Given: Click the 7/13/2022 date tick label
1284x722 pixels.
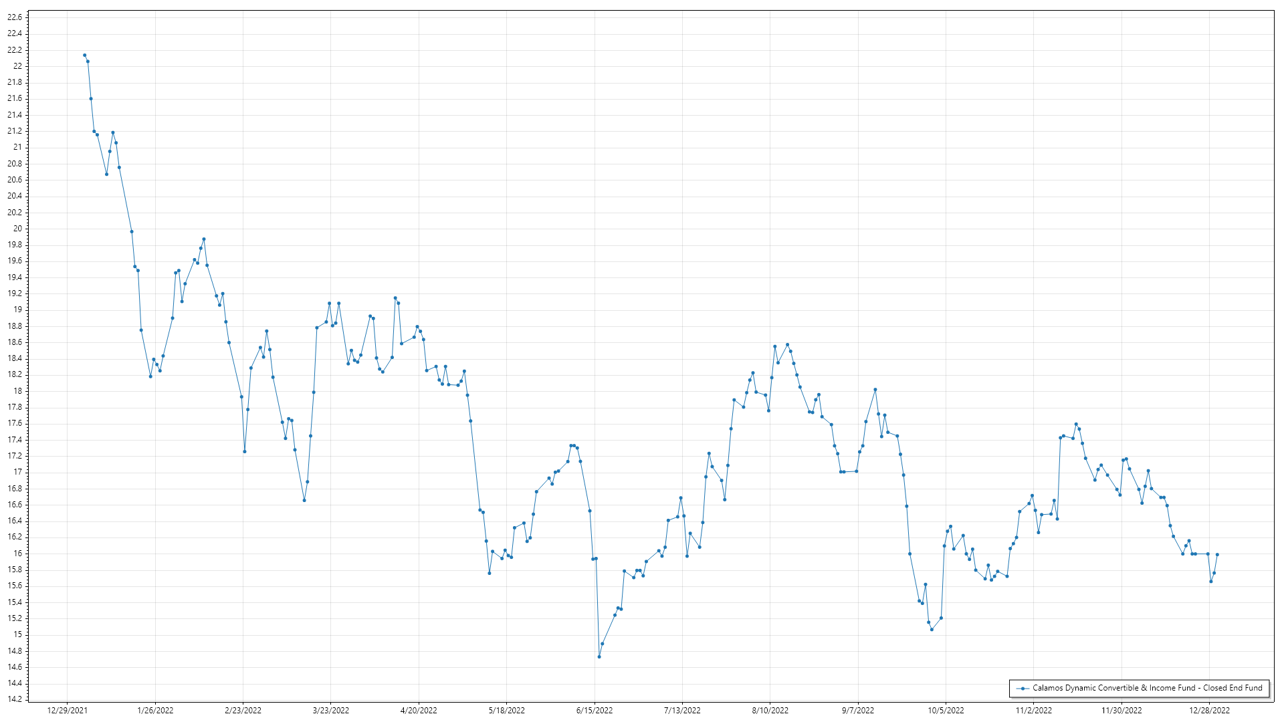Looking at the screenshot, I should coord(682,711).
